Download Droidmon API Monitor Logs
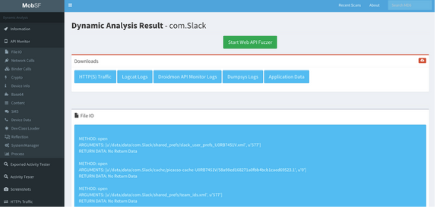 pos(187,77)
